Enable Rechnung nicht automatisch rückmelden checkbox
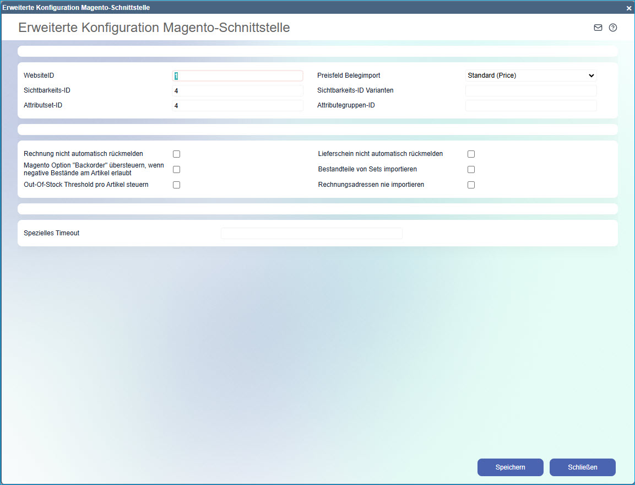Image resolution: width=635 pixels, height=485 pixels. [x=177, y=154]
